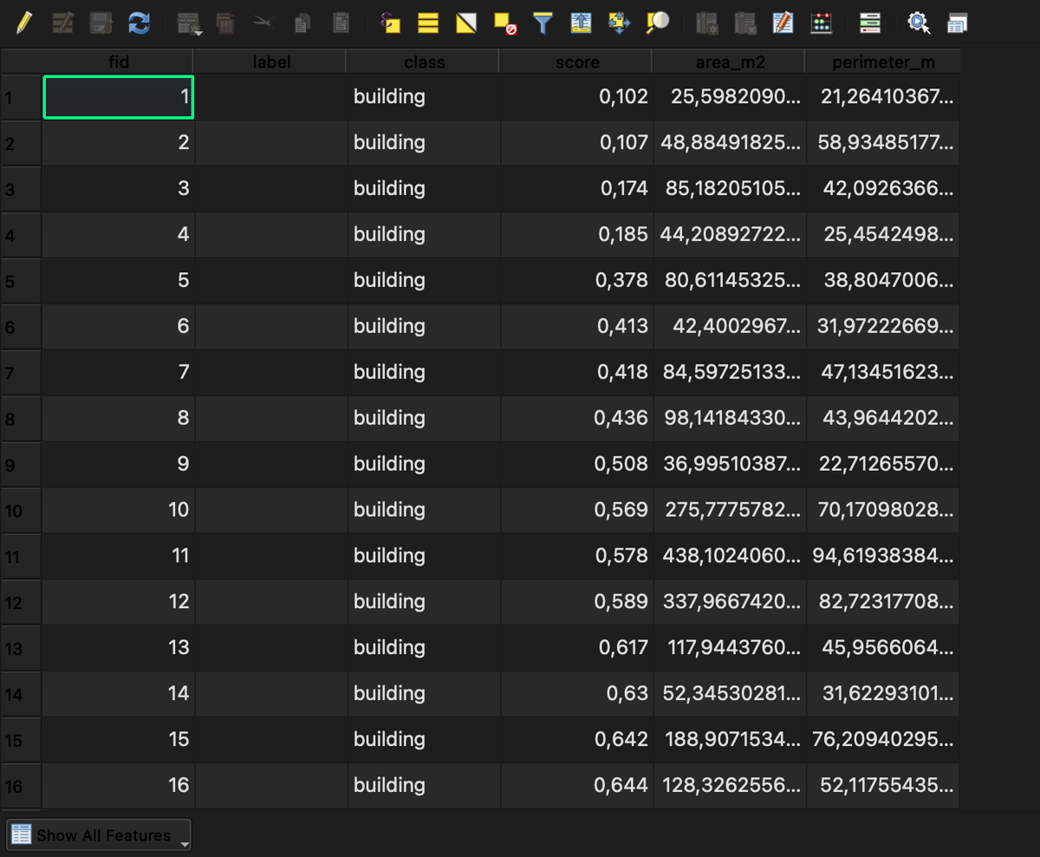
Task: Deselect all features
Action: (504, 23)
